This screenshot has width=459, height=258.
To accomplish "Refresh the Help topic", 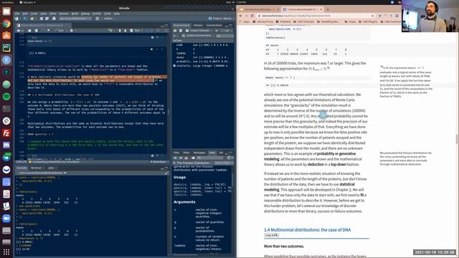I will [x=229, y=158].
